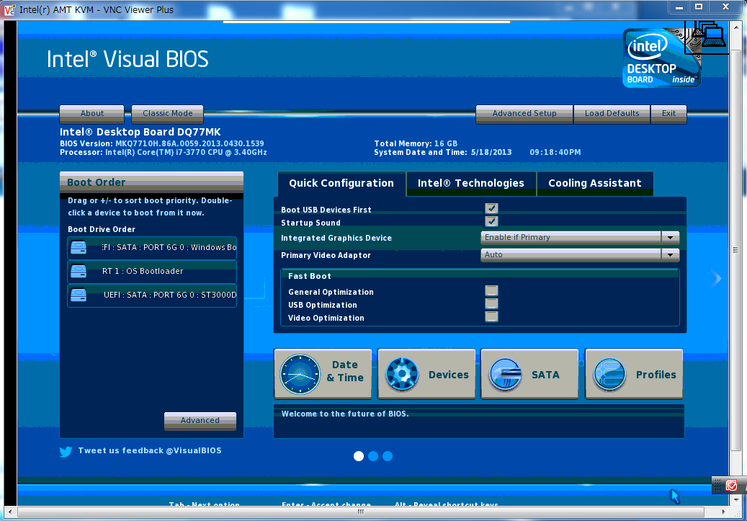This screenshot has width=747, height=521.
Task: Click the Exit button
Action: pyautogui.click(x=669, y=113)
